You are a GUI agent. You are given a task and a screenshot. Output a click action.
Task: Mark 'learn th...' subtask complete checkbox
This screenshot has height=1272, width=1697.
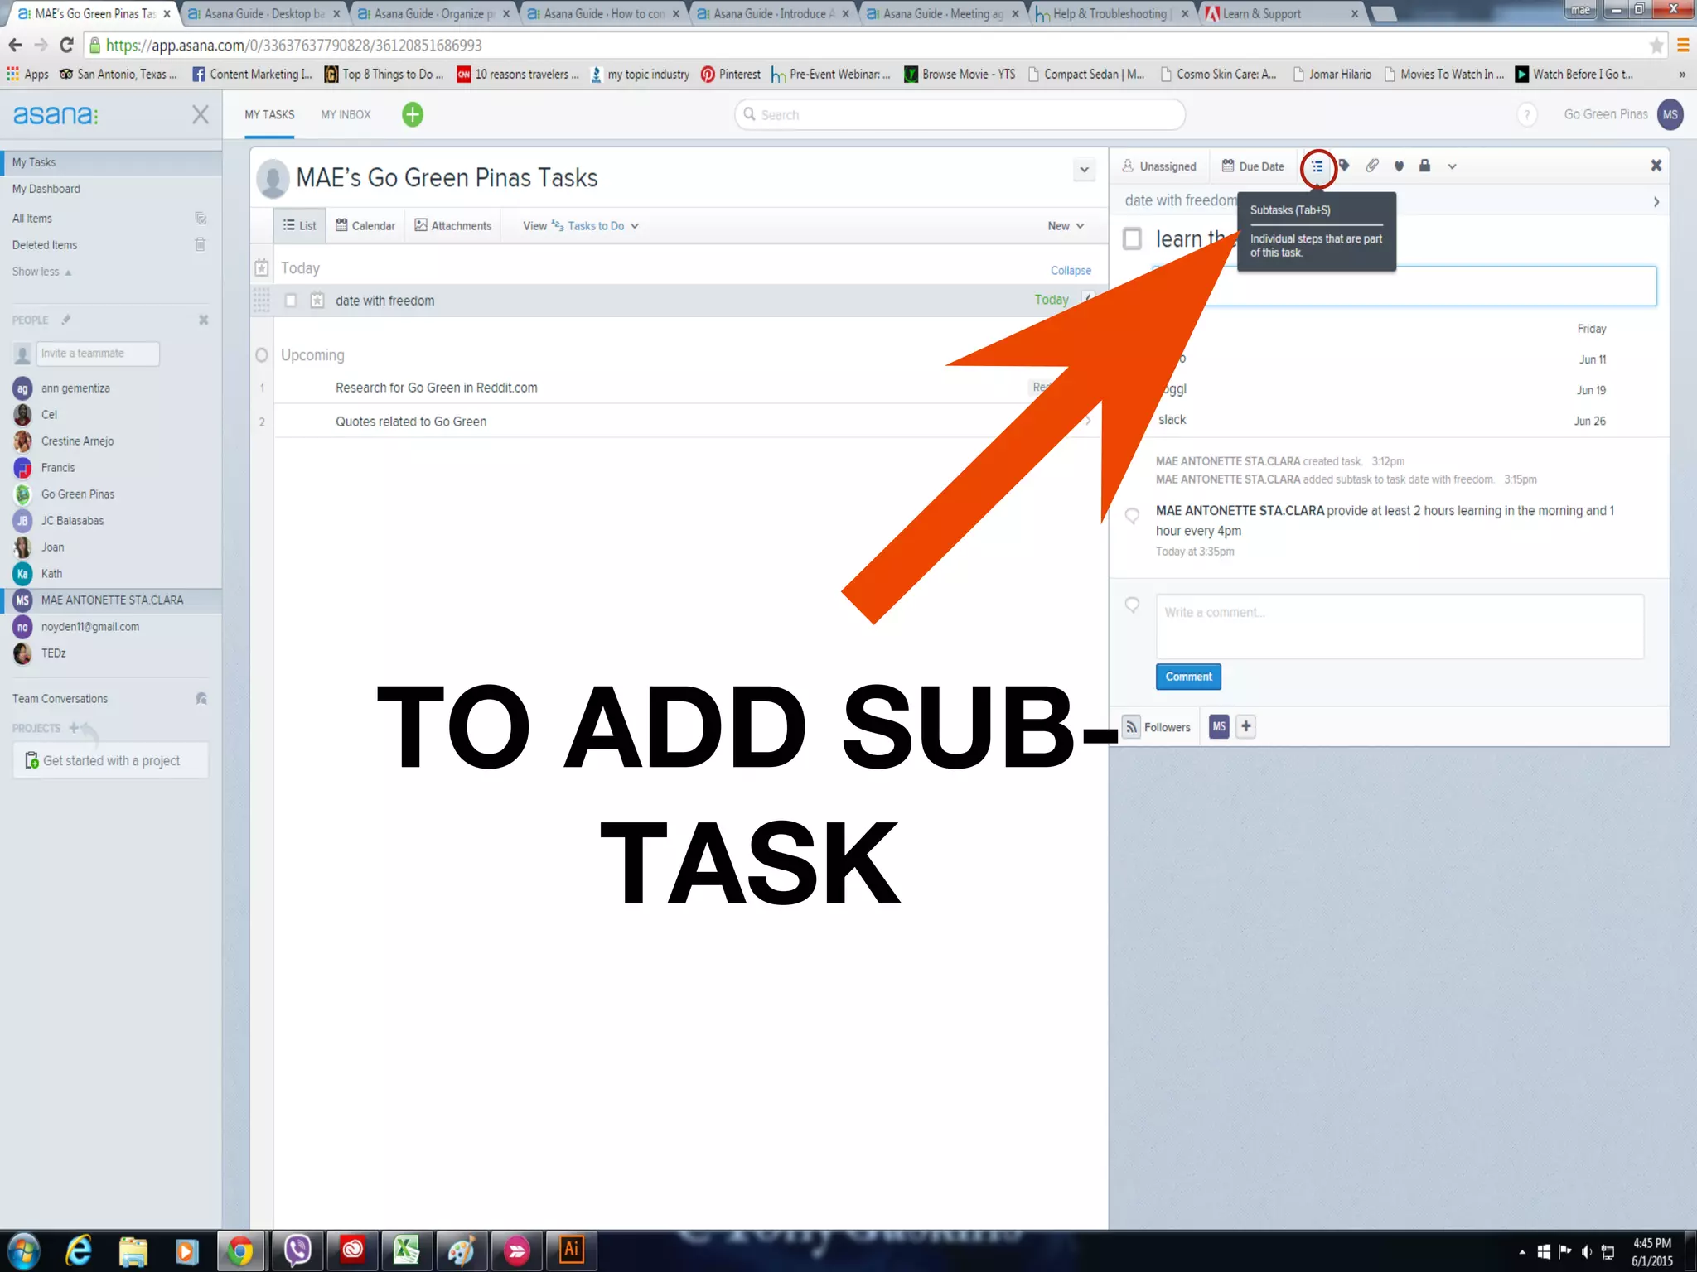pyautogui.click(x=1132, y=238)
